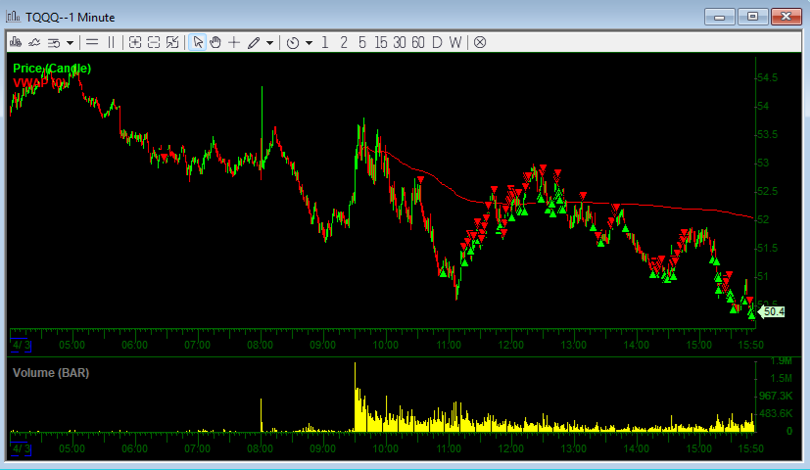Switch to 2 minute interval
The width and height of the screenshot is (810, 470).
pos(344,42)
